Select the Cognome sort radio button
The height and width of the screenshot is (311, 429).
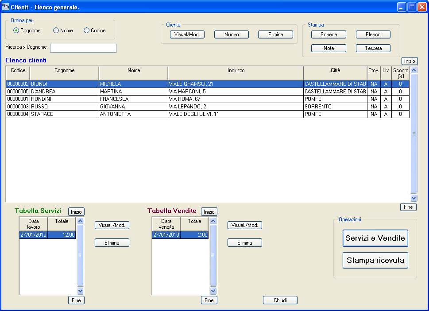click(x=16, y=31)
